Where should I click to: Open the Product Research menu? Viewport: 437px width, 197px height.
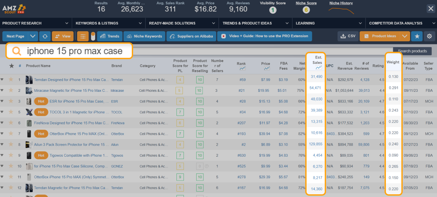pos(36,23)
